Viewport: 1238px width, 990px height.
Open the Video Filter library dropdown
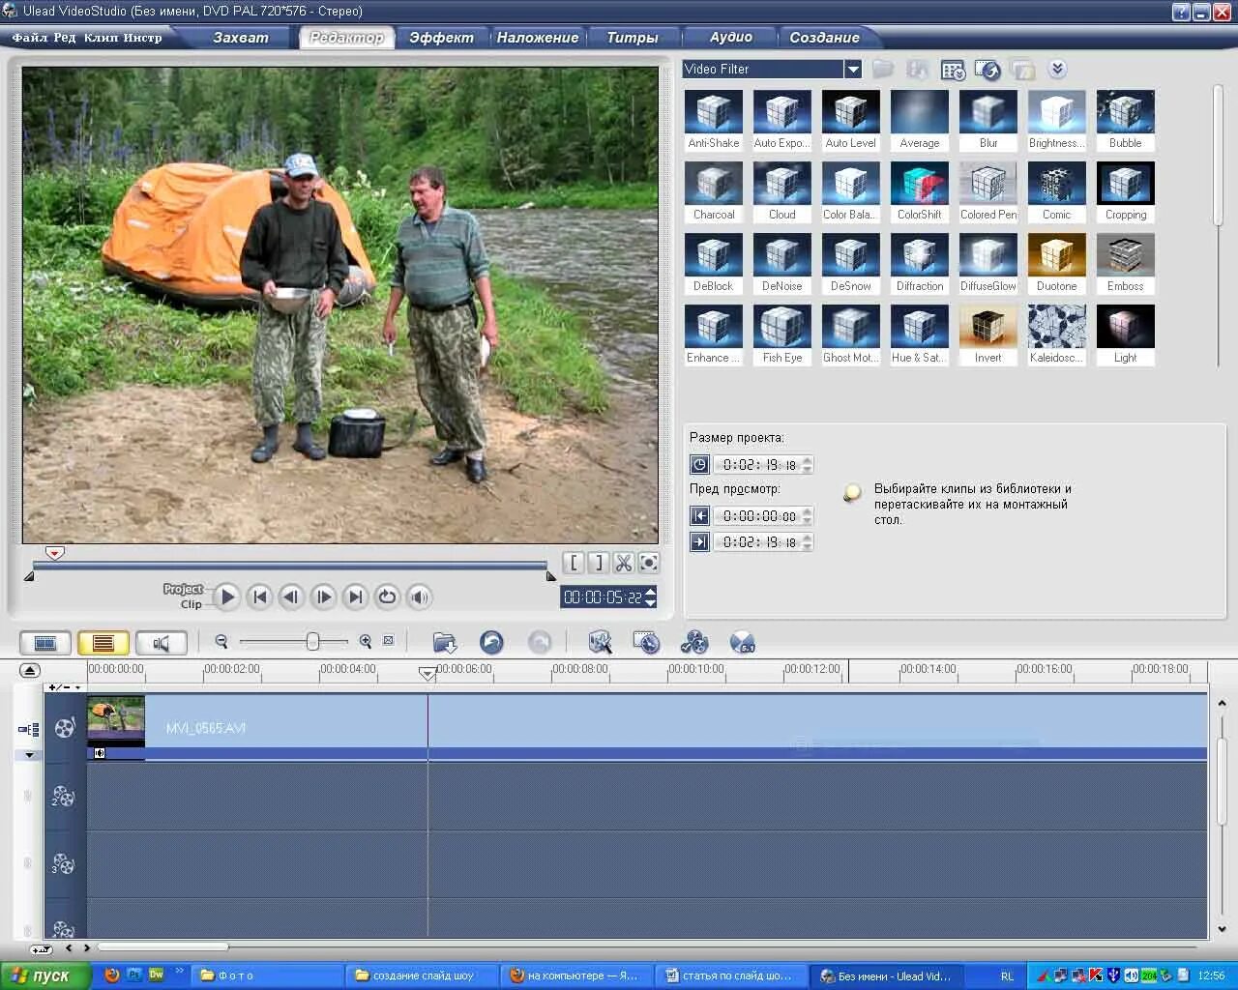(852, 69)
